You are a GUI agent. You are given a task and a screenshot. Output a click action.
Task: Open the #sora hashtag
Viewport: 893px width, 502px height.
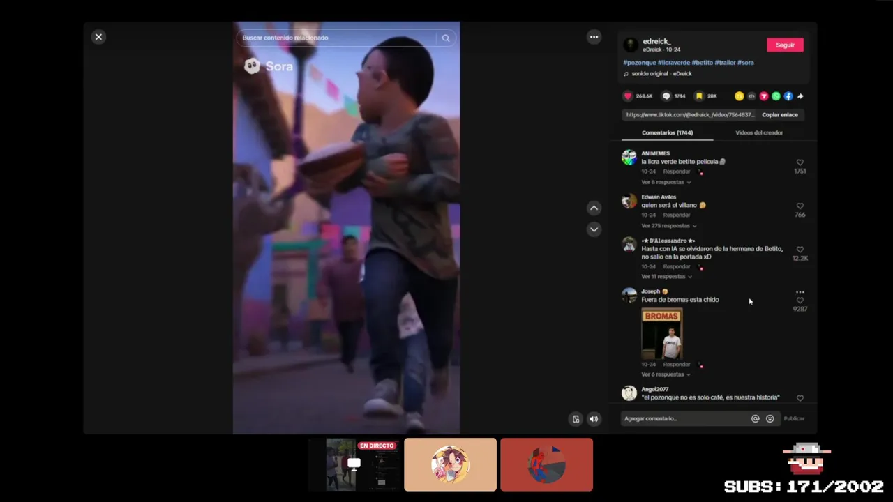[x=746, y=63]
